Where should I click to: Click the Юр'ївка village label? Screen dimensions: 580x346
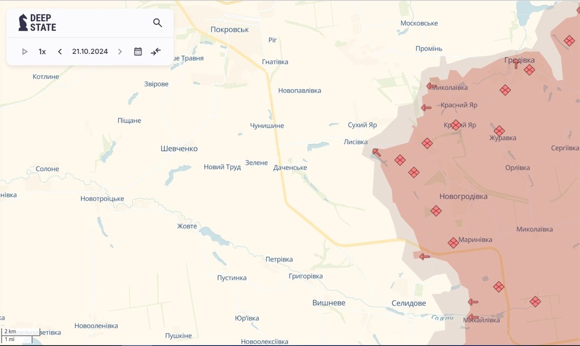click(247, 319)
